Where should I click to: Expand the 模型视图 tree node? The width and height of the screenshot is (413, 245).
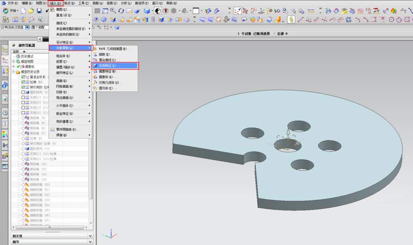point(14,62)
